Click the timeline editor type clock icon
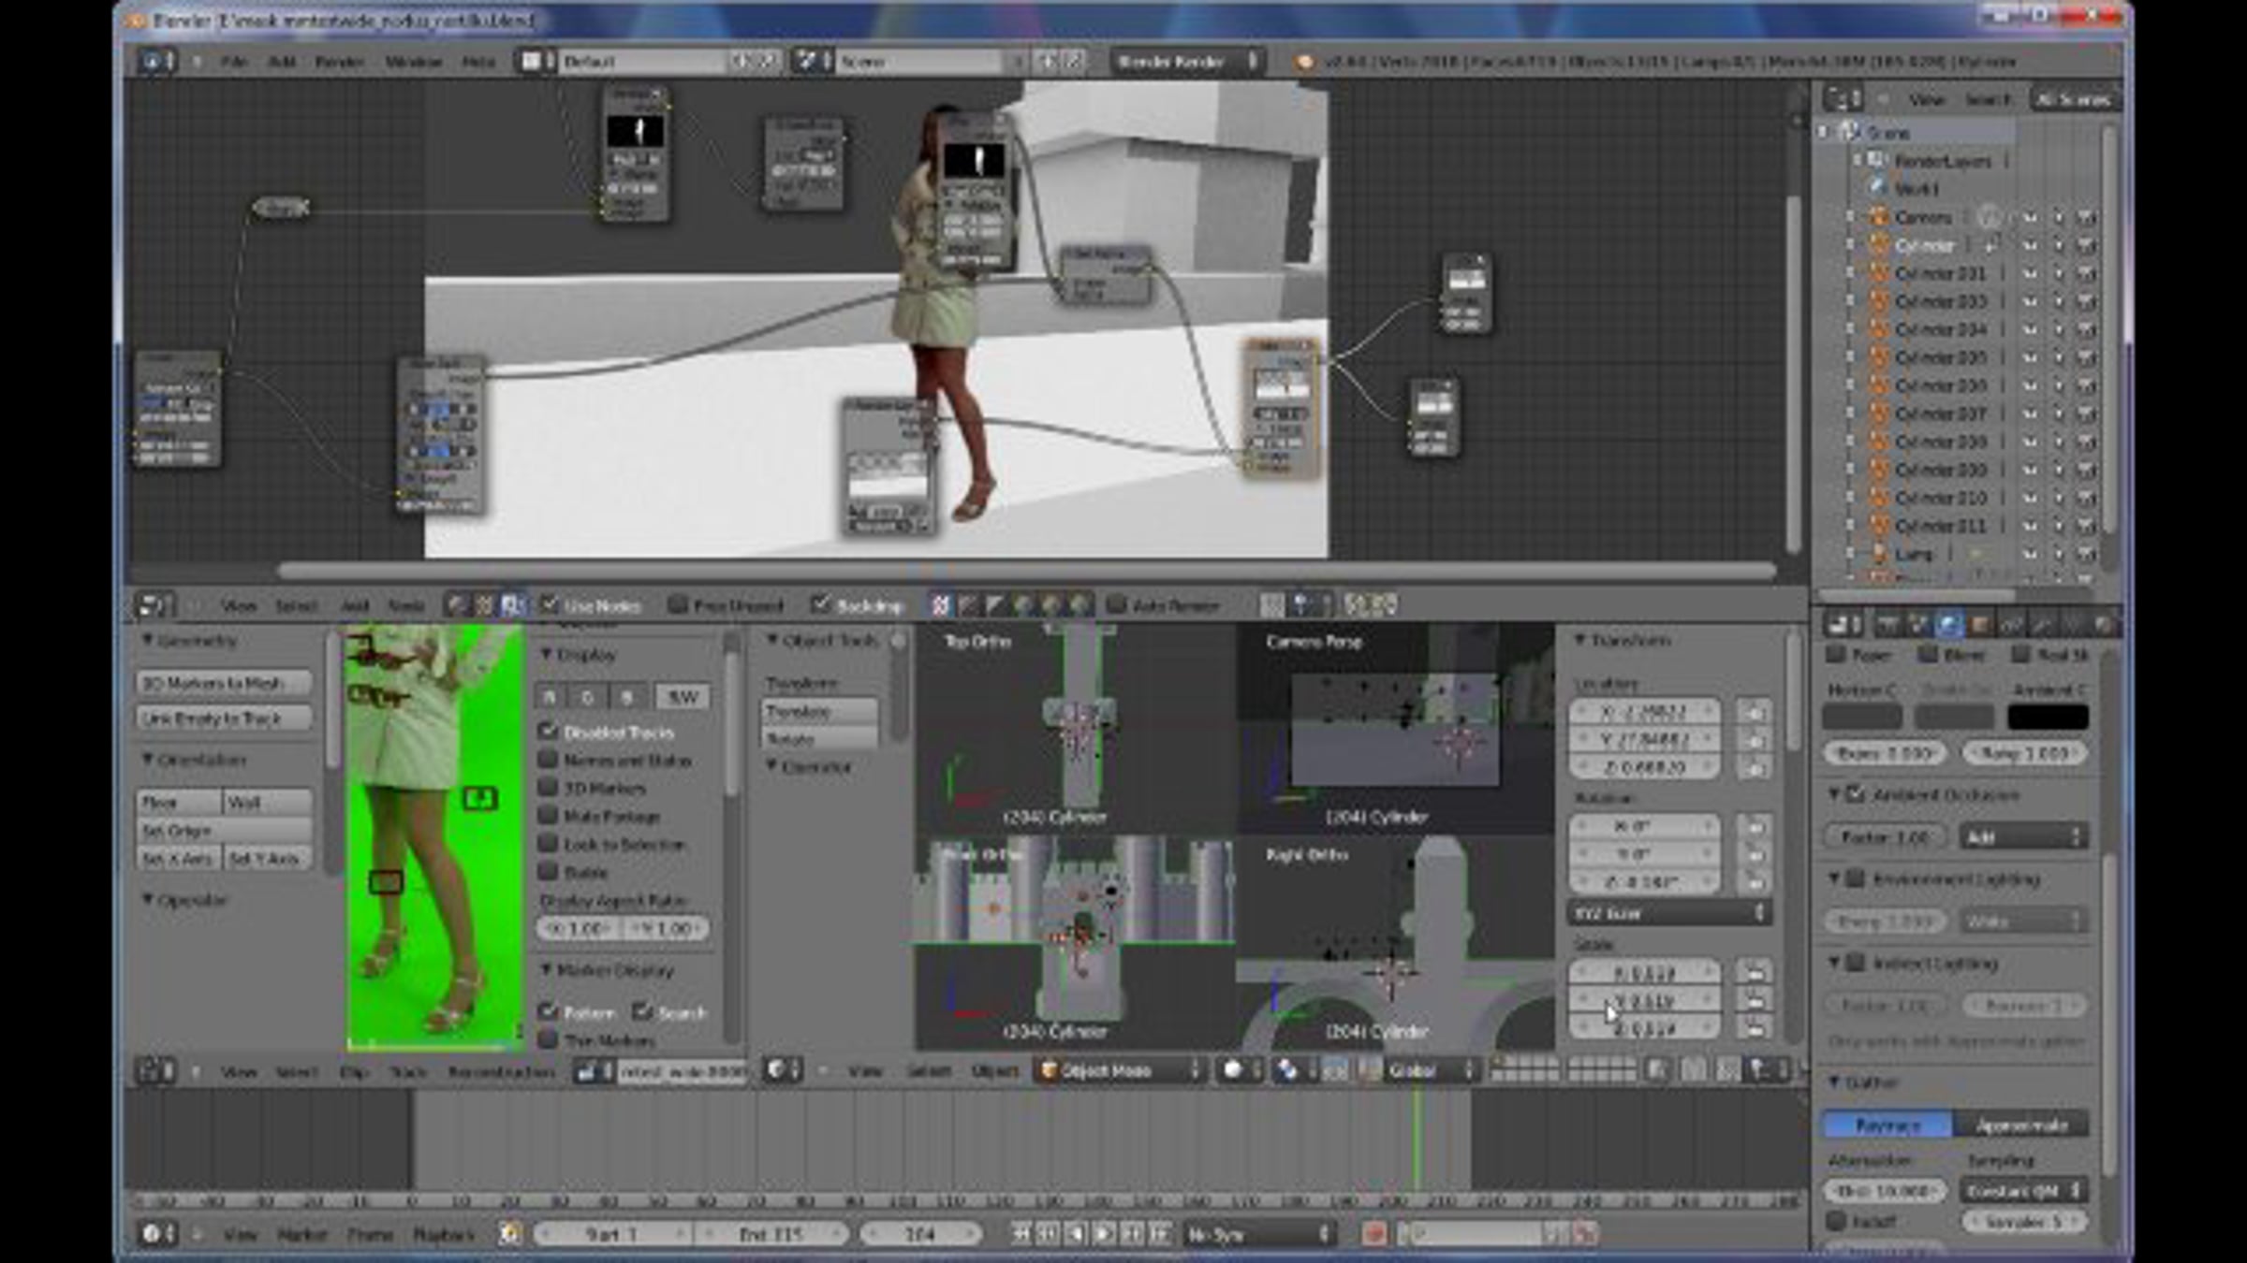Image resolution: width=2247 pixels, height=1263 pixels. click(151, 1234)
